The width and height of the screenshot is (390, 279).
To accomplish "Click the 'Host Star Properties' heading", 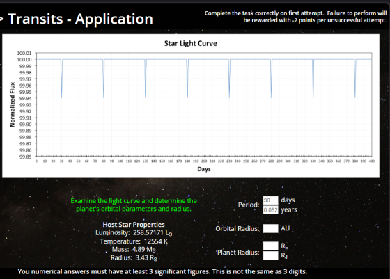I will pos(134,225).
